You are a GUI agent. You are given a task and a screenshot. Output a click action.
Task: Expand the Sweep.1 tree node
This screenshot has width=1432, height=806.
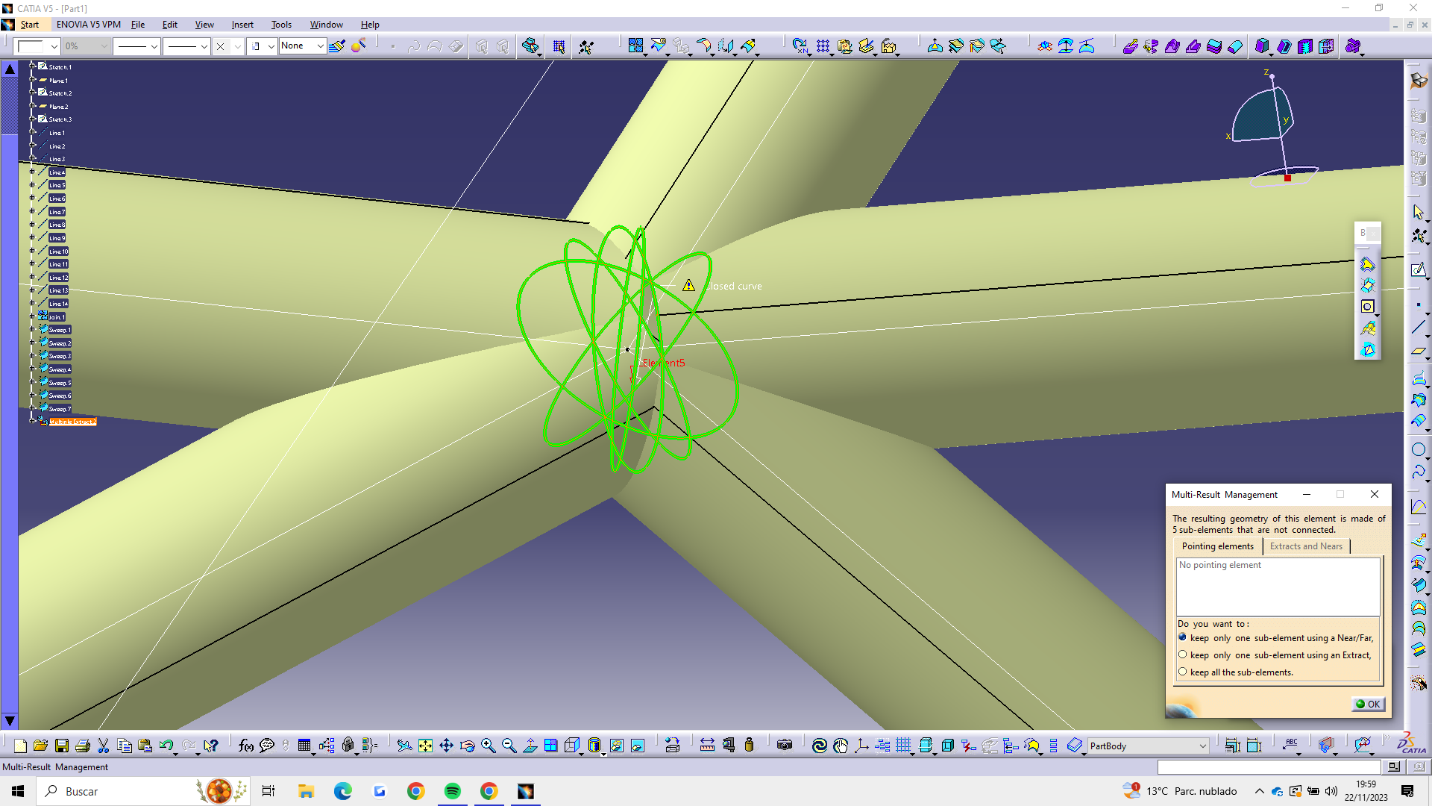click(32, 330)
